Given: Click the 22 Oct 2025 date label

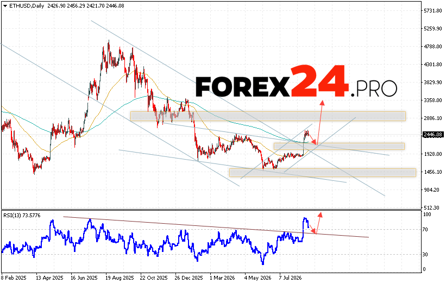Looking at the screenshot, I should pos(154,277).
